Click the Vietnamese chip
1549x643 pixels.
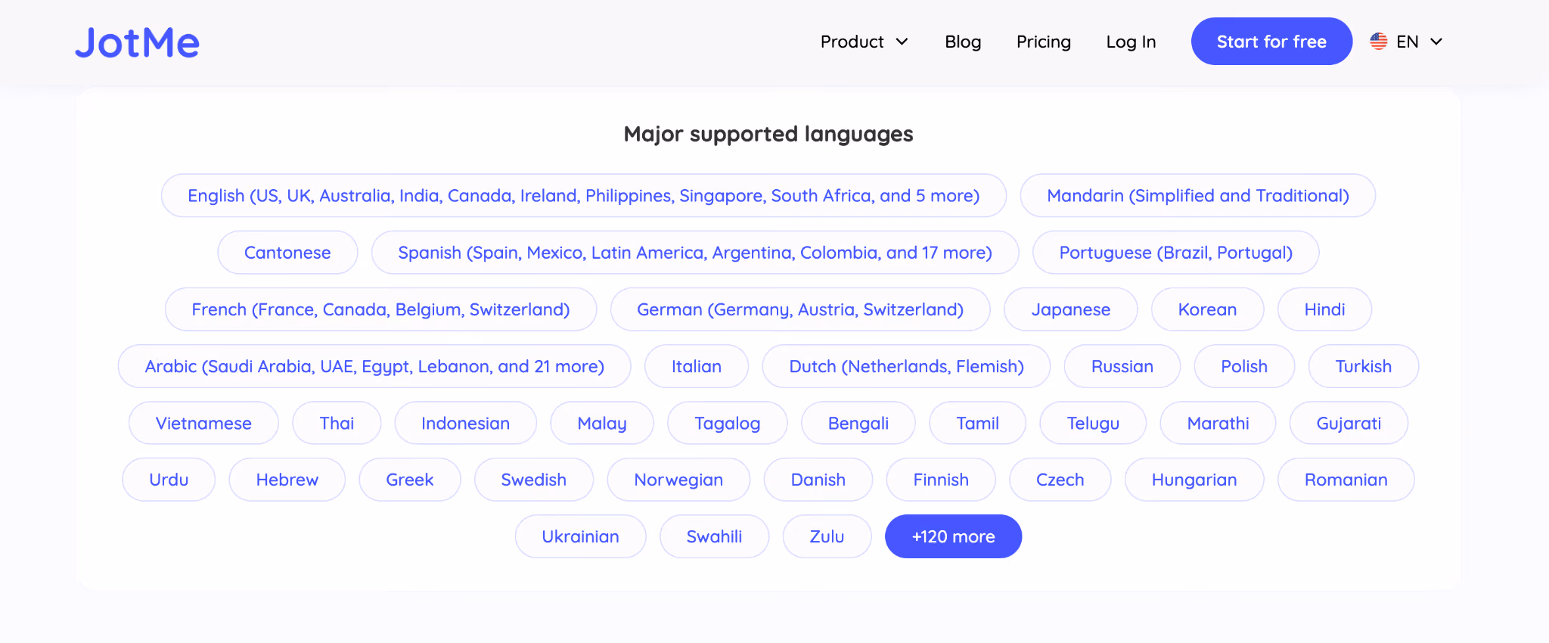[203, 423]
